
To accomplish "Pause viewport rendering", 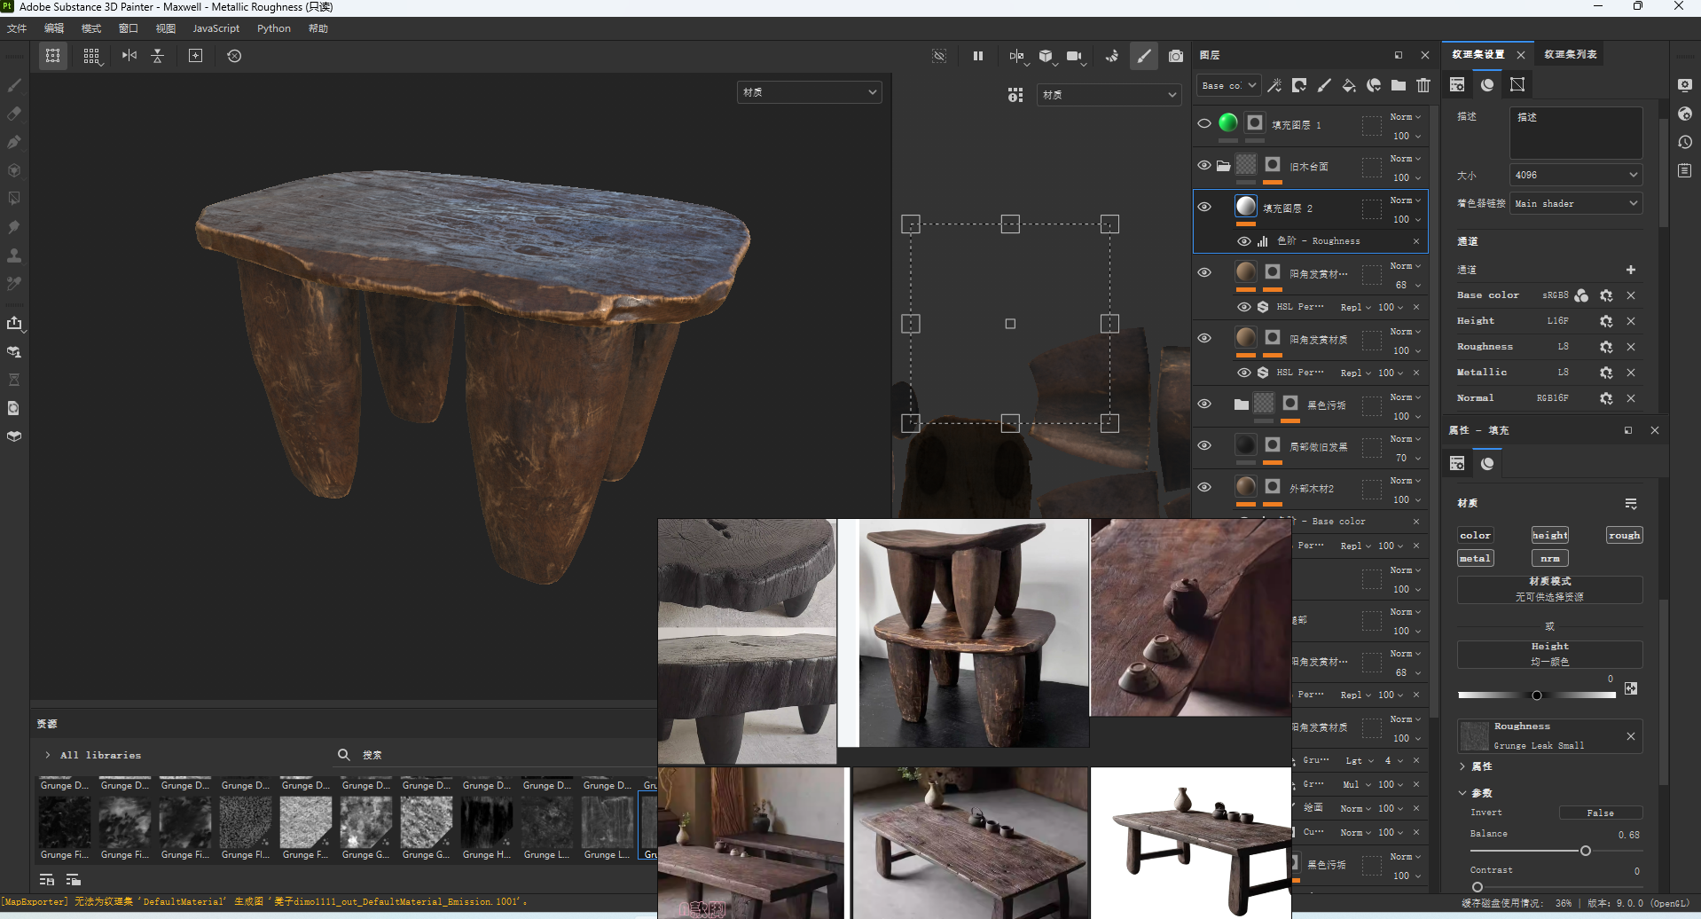I will click(x=978, y=56).
